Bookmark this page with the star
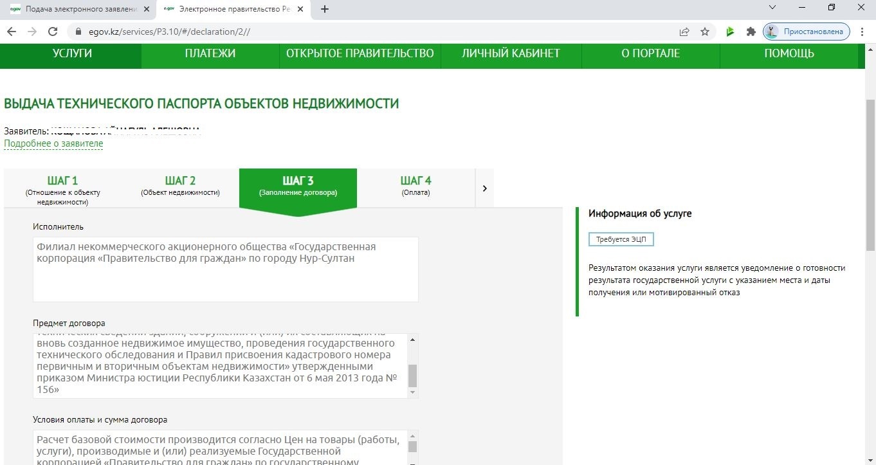The width and height of the screenshot is (876, 465). (705, 32)
